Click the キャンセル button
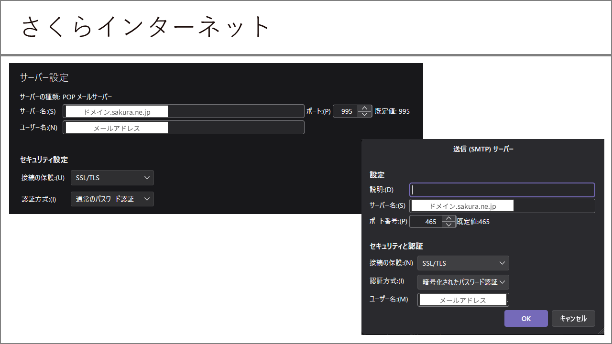The width and height of the screenshot is (612, 344). point(573,319)
